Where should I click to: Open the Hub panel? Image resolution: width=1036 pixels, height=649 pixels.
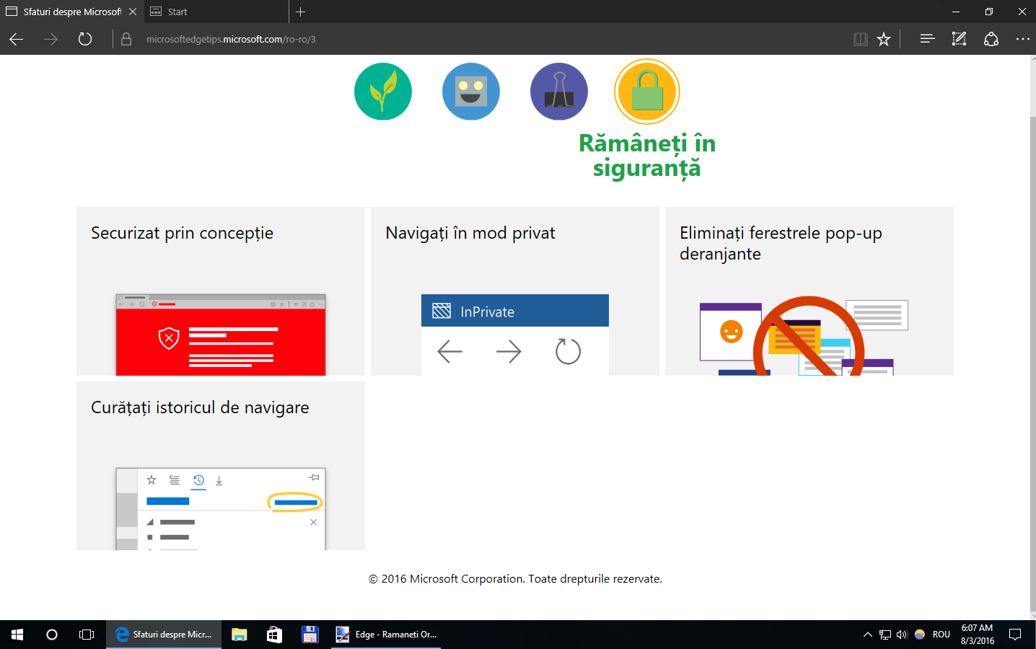click(928, 39)
